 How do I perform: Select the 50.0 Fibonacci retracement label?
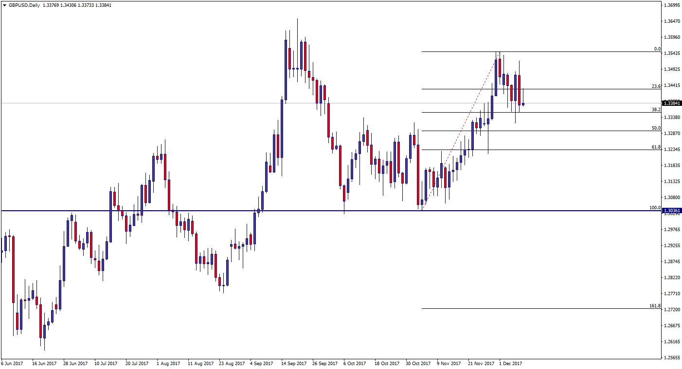[656, 128]
